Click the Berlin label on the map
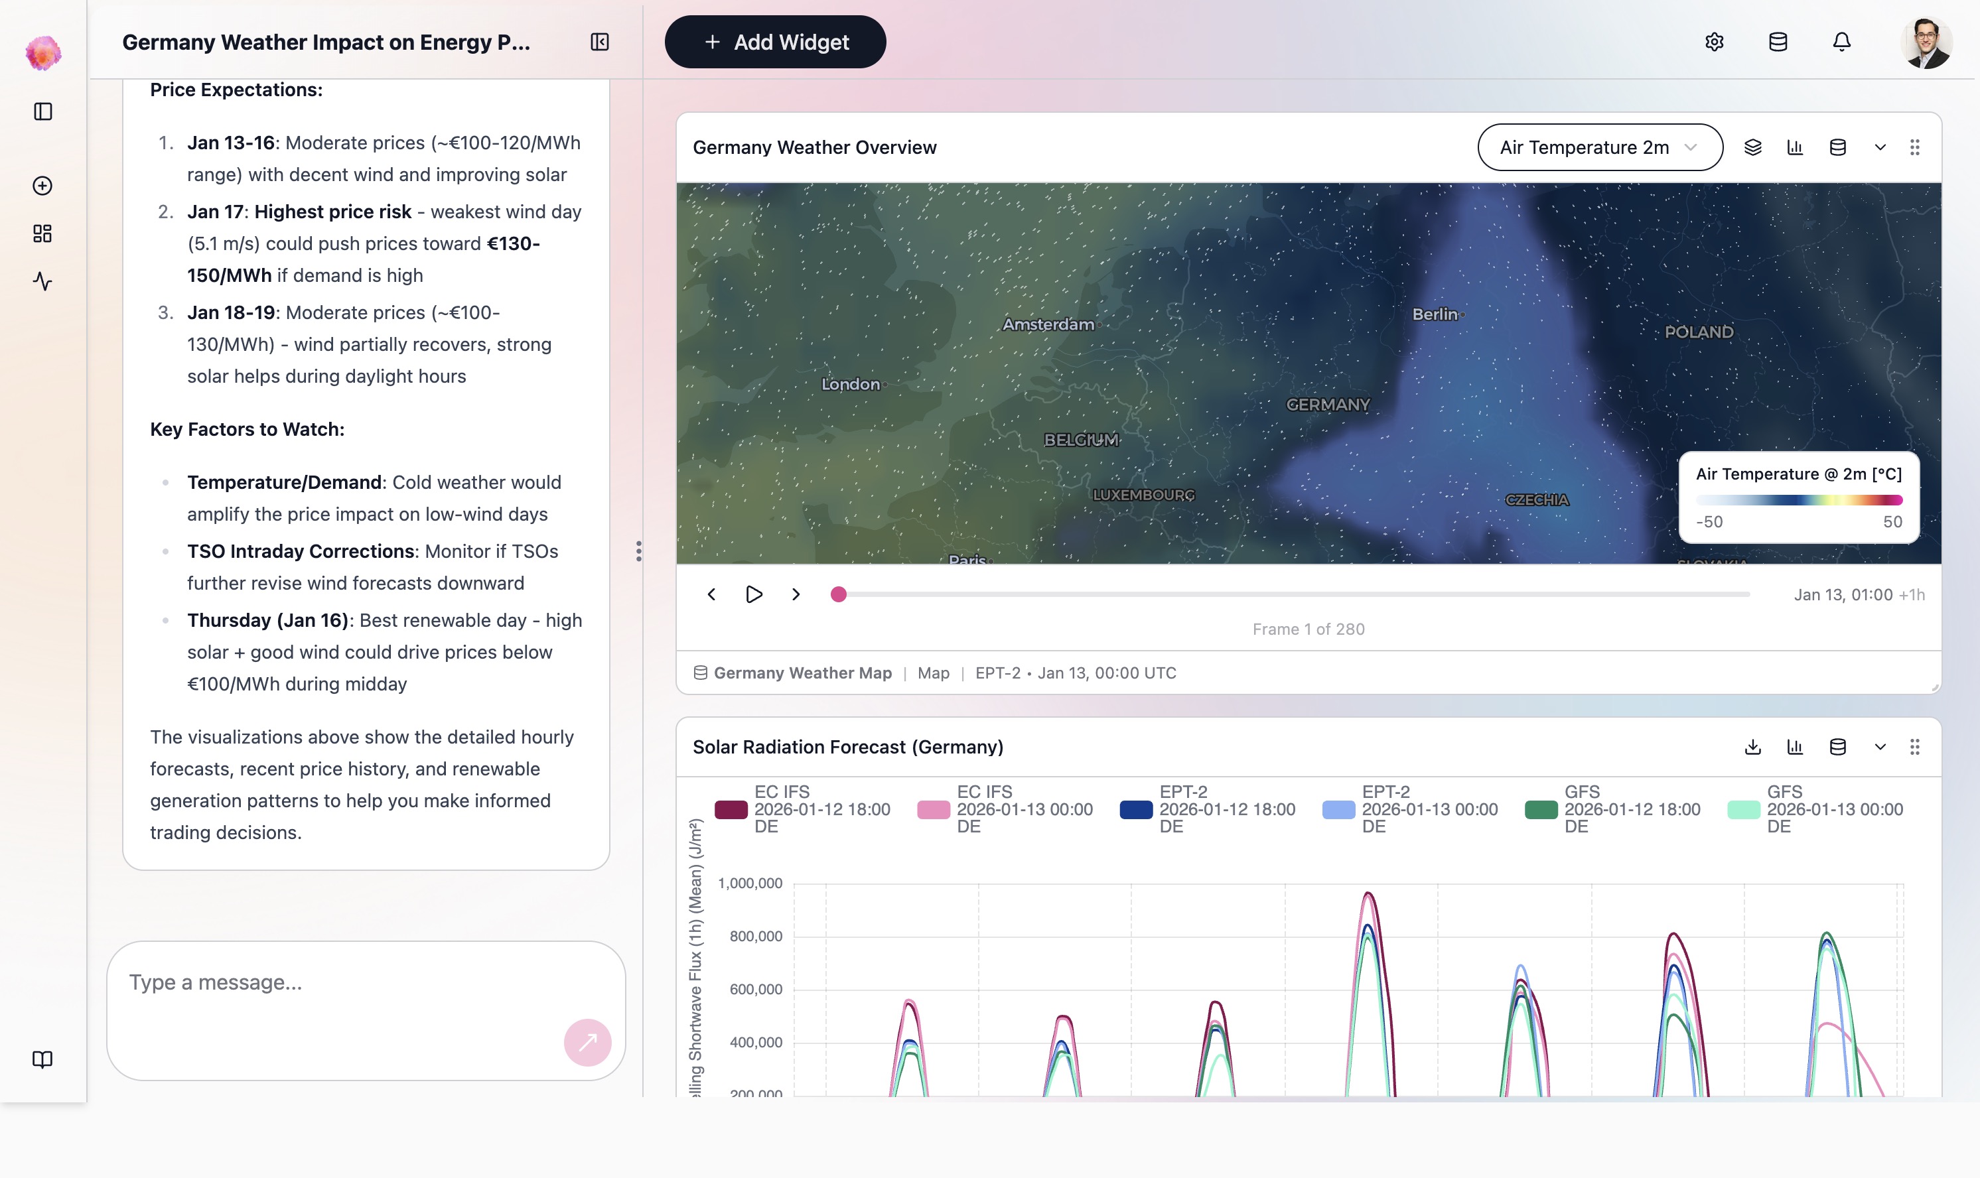1980x1178 pixels. point(1435,314)
